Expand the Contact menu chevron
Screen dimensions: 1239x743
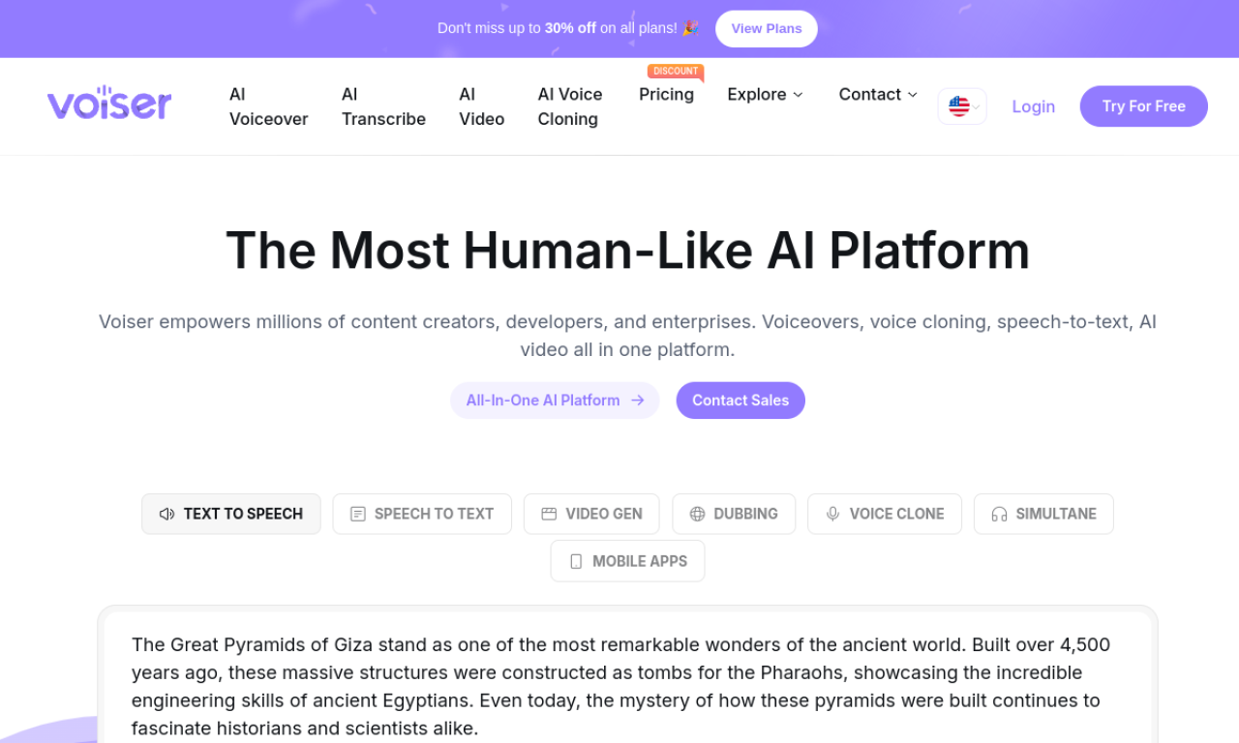(x=912, y=95)
